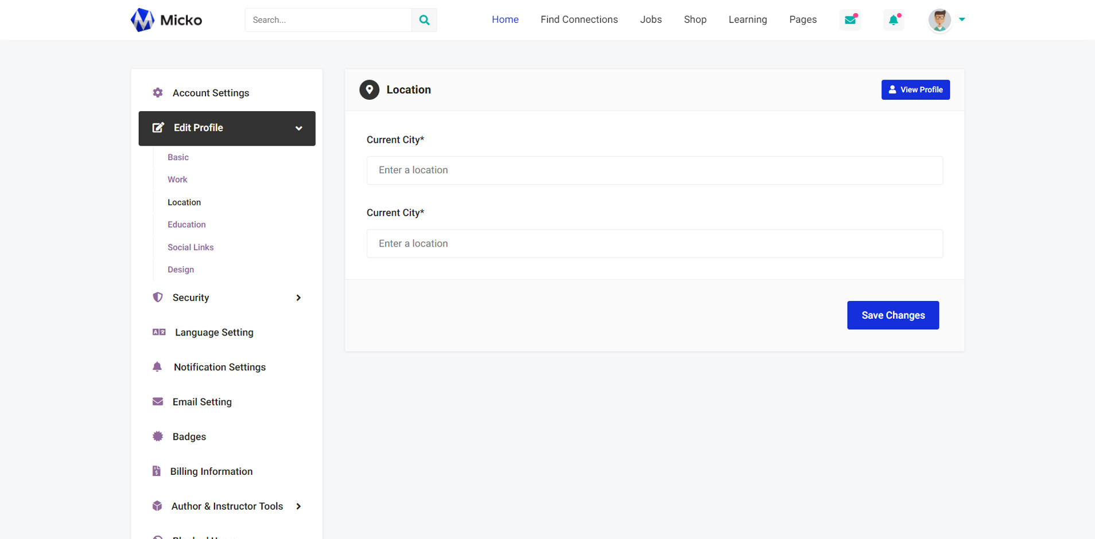Open the notifications bell icon
1095x539 pixels.
[894, 20]
